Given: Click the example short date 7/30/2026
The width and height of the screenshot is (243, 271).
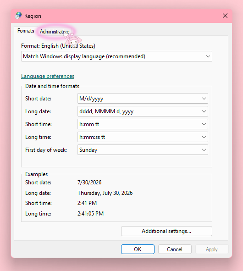Looking at the screenshot, I should tap(89, 183).
